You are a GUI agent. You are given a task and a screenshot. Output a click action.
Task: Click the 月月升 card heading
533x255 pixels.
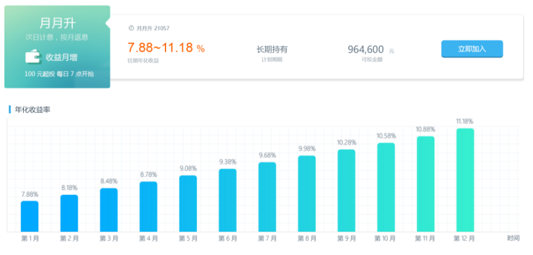[58, 23]
